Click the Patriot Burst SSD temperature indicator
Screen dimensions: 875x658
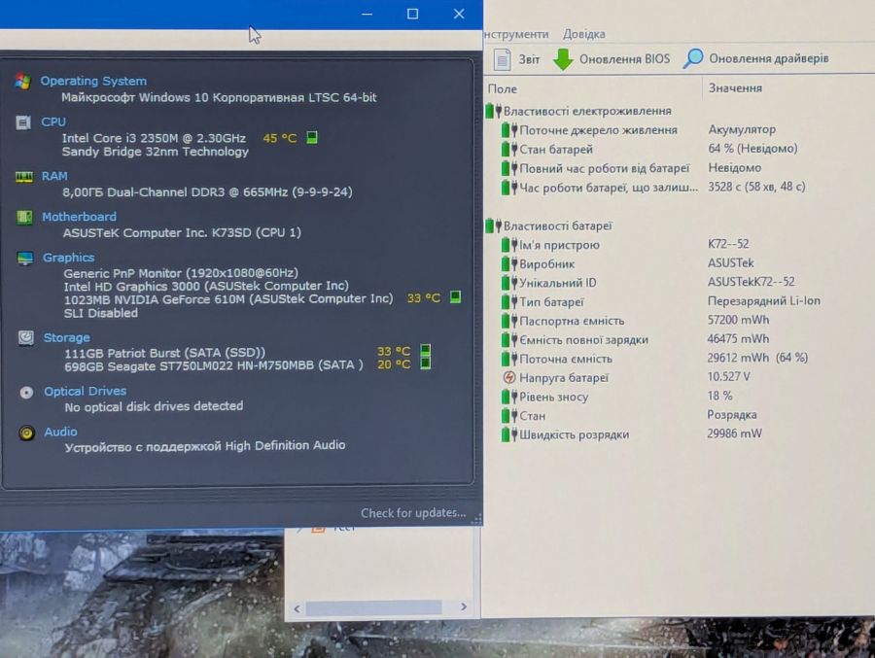(x=425, y=351)
